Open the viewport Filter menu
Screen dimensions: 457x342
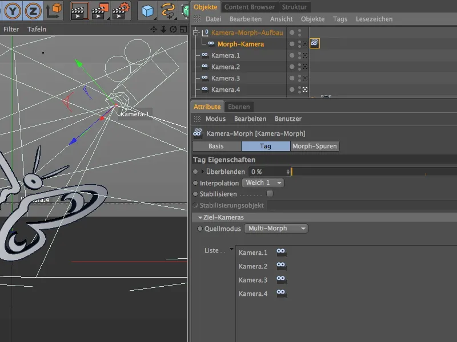pyautogui.click(x=11, y=29)
